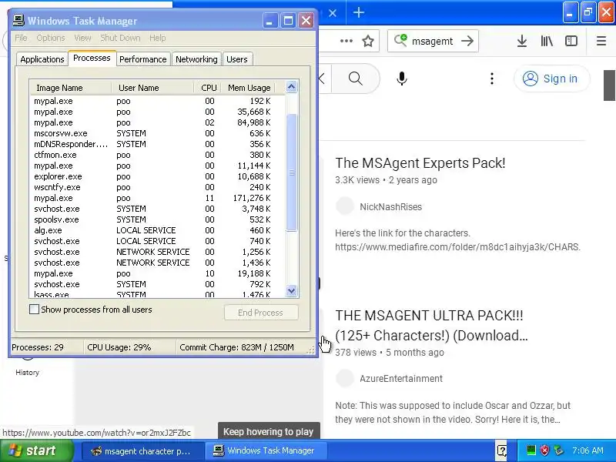Screen dimensions: 616x462
Task: Select the explorer.exe process row
Action: coord(157,176)
